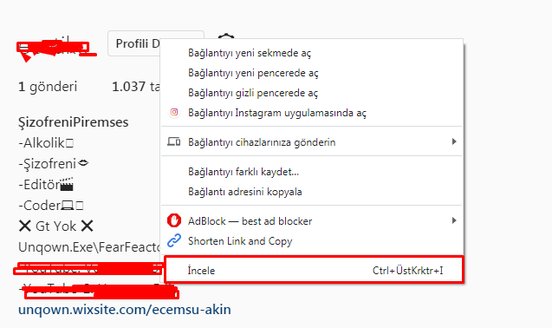Select Bağlantı adresini kopyala

tap(312, 192)
